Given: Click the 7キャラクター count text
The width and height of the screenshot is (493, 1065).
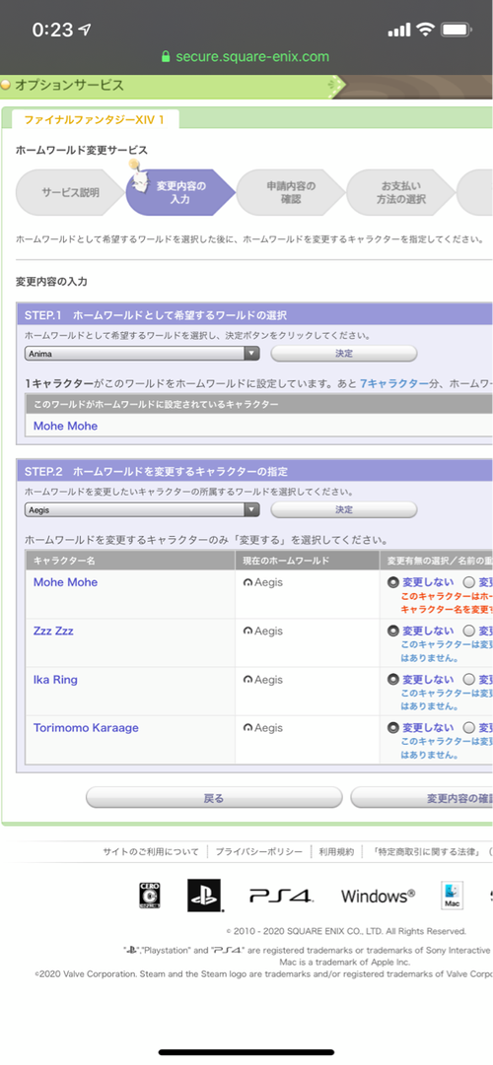Looking at the screenshot, I should click(393, 384).
